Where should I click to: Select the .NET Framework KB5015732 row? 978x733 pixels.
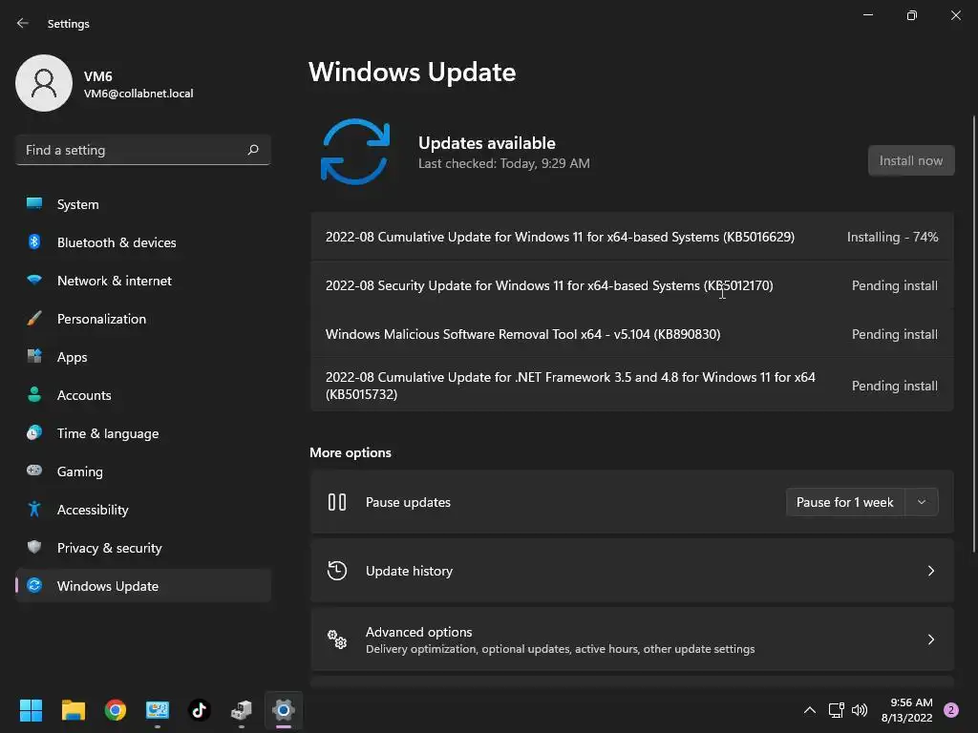(632, 386)
